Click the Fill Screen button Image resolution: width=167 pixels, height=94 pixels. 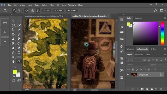[x=72, y=10]
